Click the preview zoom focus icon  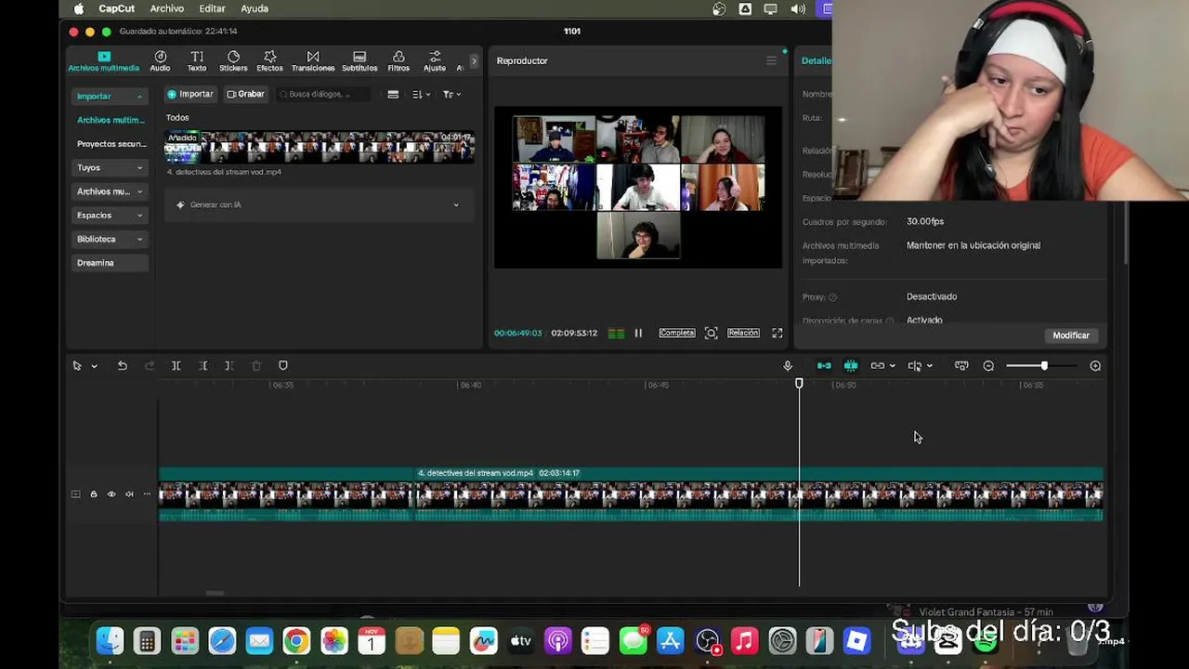pos(711,333)
